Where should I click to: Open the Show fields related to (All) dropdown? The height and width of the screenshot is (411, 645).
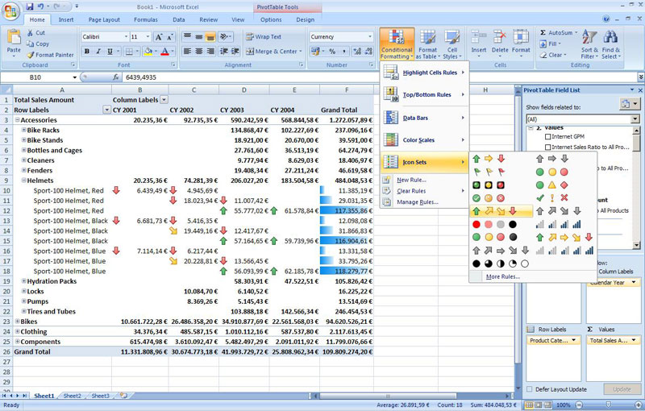tap(635, 119)
